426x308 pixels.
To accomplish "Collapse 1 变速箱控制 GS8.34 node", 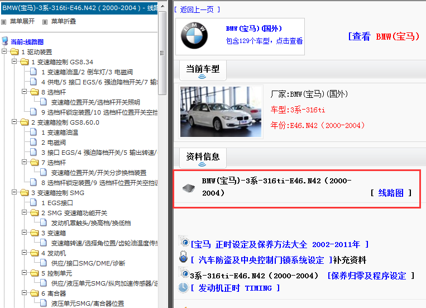I will coord(14,61).
